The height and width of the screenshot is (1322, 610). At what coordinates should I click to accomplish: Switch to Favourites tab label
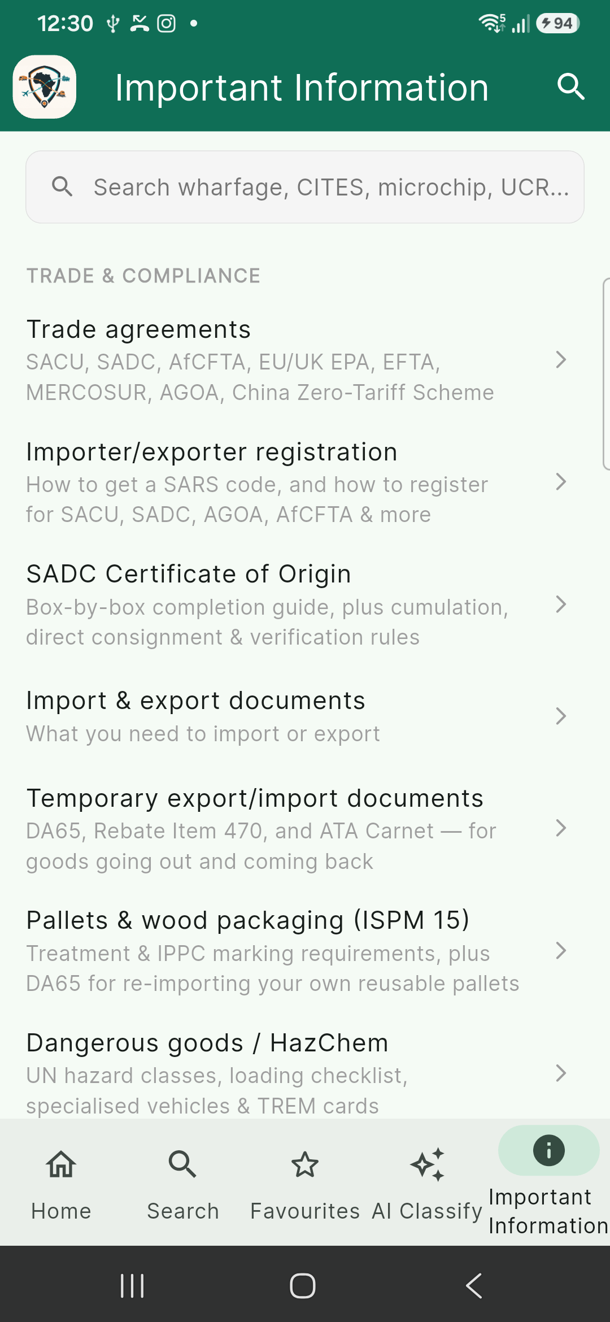click(x=305, y=1211)
